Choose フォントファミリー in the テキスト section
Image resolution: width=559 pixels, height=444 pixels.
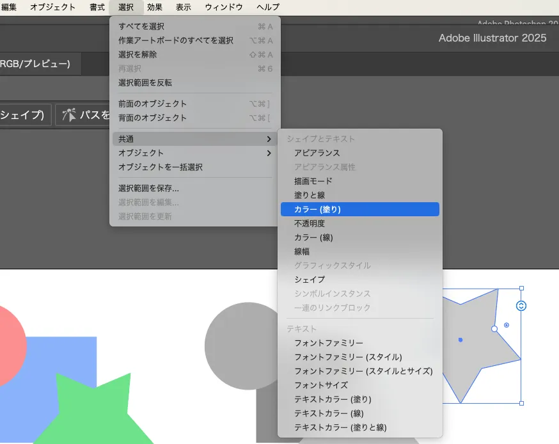pos(329,343)
